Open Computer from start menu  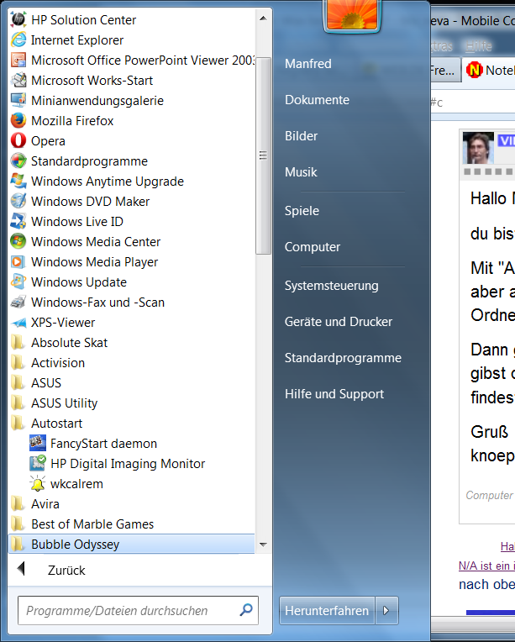tap(313, 246)
